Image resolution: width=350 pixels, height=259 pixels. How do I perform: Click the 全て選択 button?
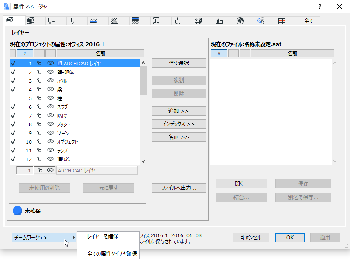pos(179,63)
